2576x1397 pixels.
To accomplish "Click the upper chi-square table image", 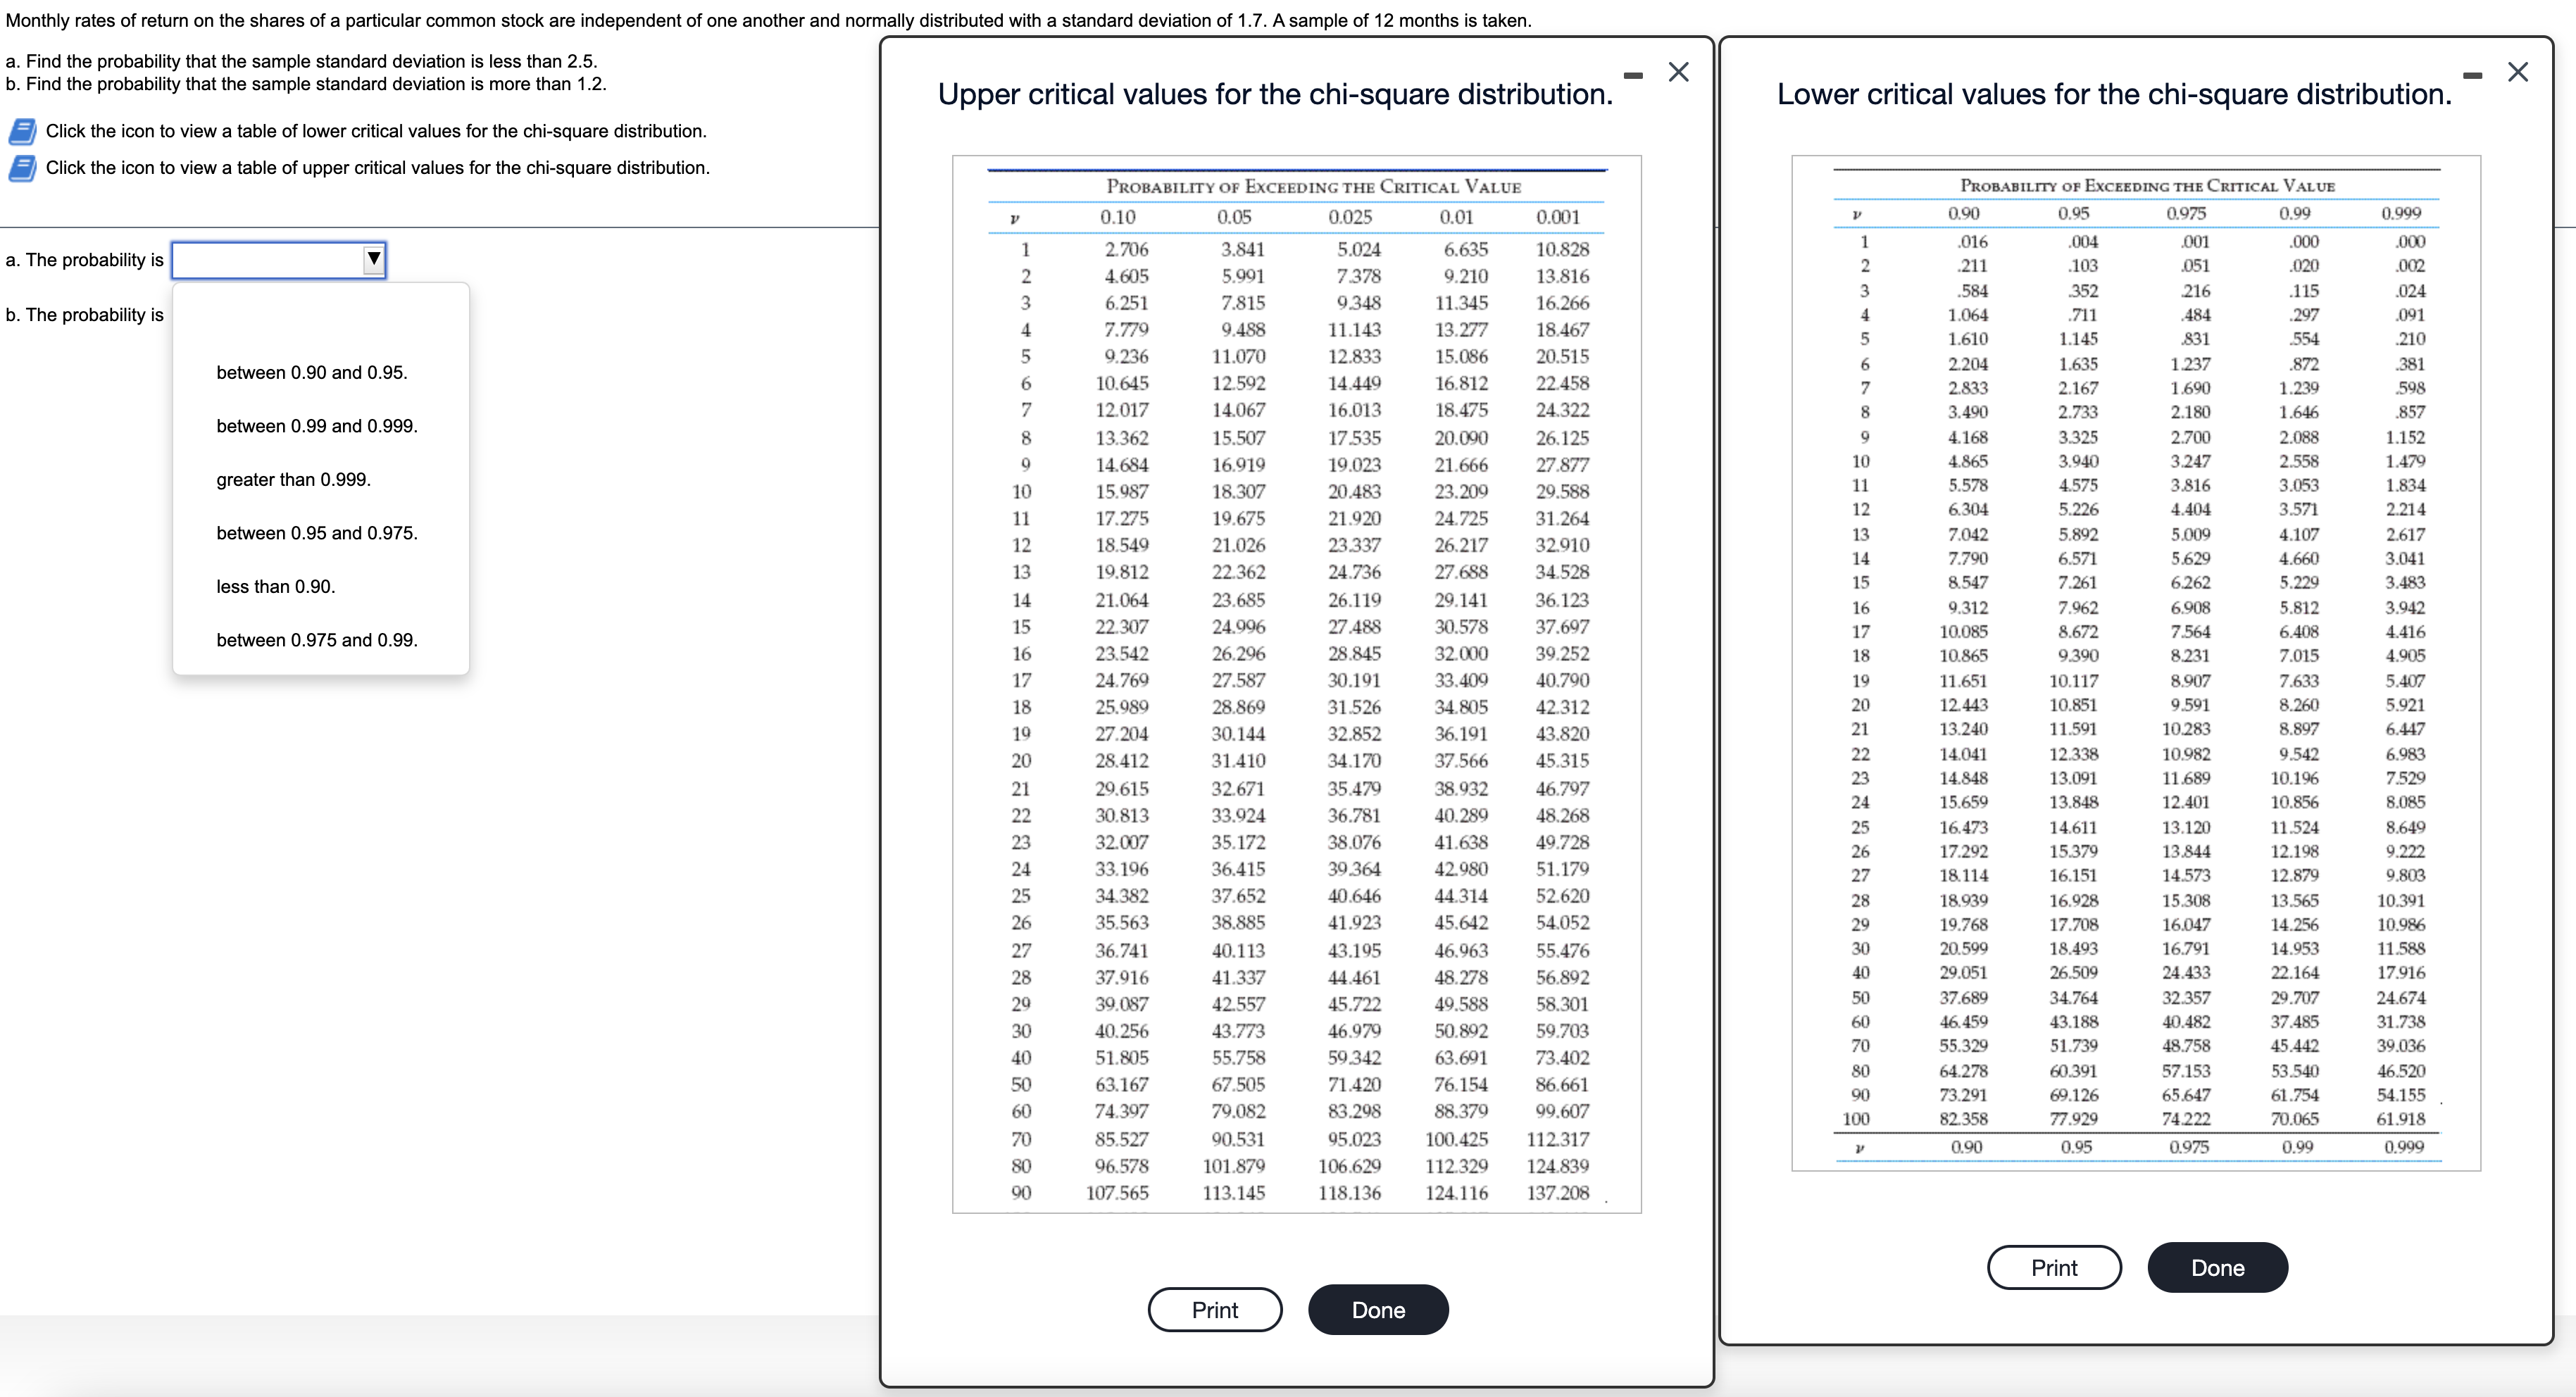I will (x=1296, y=684).
